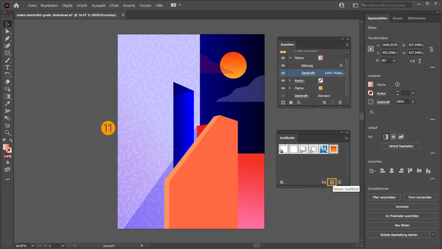This screenshot has height=249, width=442.
Task: Open the Kontur stroke weight dropdown
Action: click(x=413, y=93)
